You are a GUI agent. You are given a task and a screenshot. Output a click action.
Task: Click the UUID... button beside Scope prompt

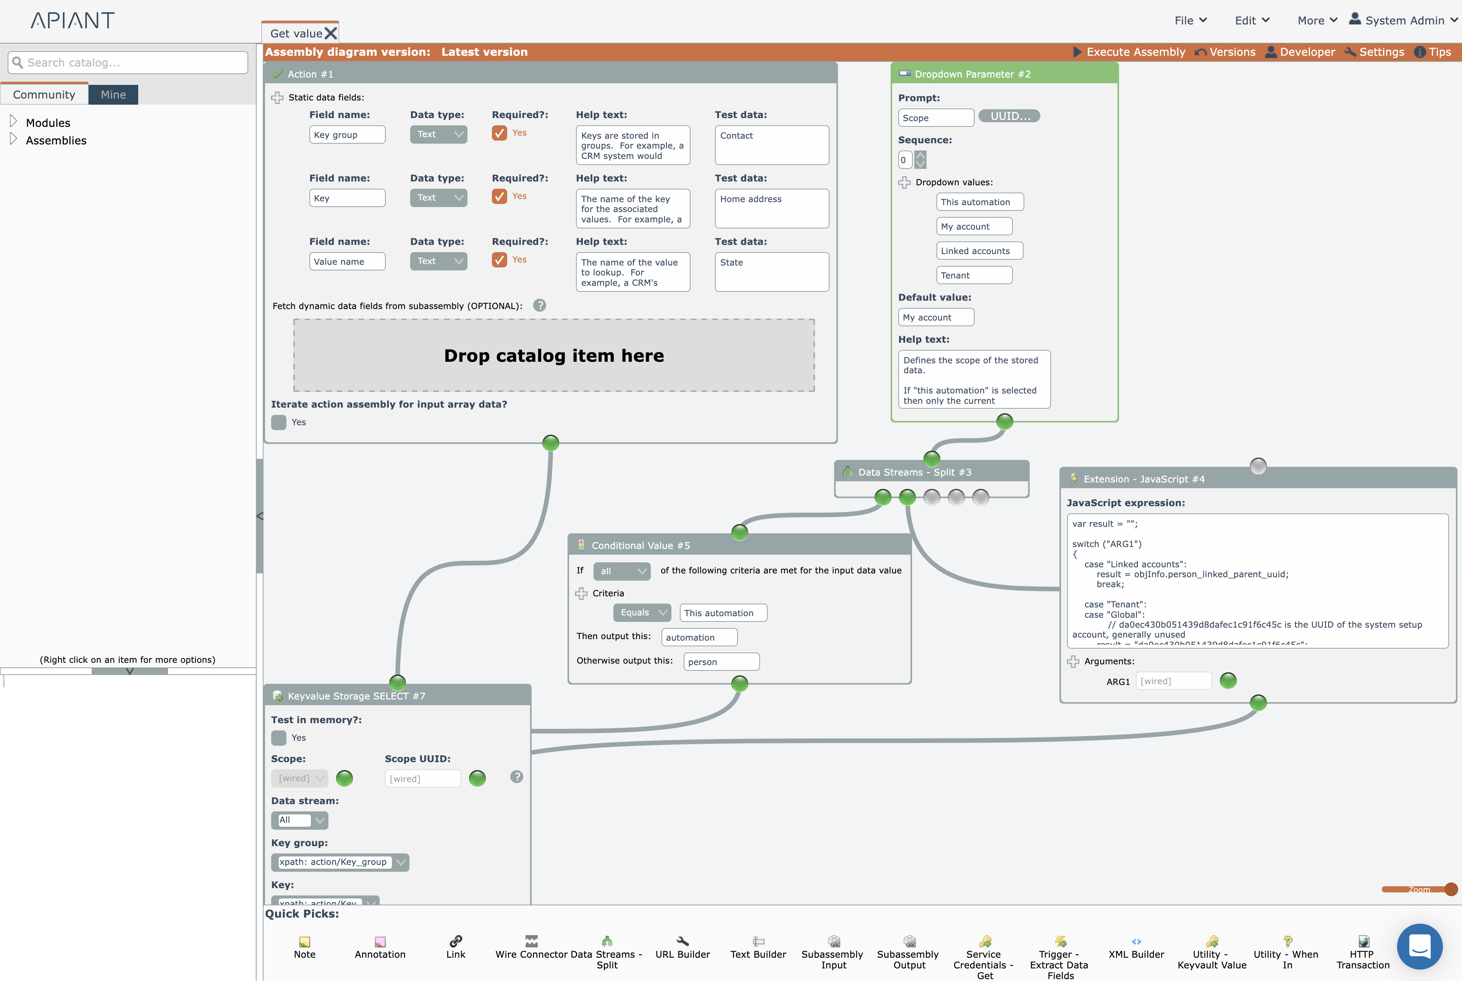(1009, 117)
